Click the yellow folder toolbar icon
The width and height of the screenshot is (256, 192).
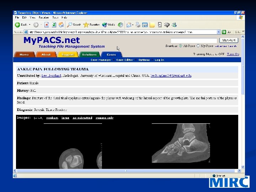coord(152,25)
